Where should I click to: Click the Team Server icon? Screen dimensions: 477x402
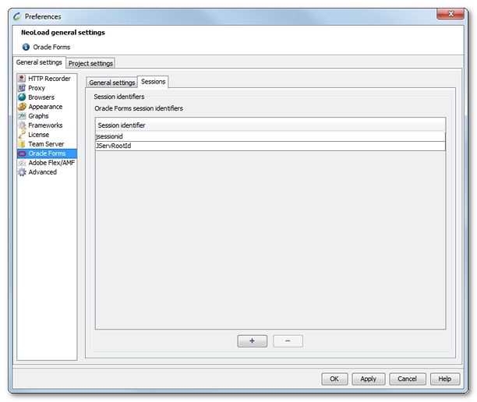pos(22,144)
